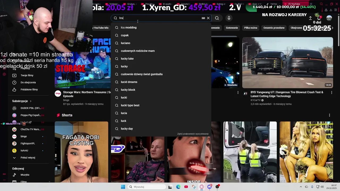This screenshot has height=191, width=340.
Task: Clear the YouTube search box with X
Action: (x=208, y=18)
